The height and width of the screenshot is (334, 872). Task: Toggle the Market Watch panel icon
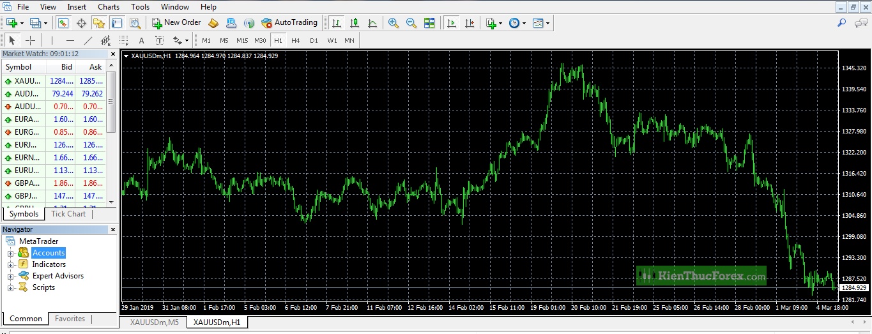tap(63, 23)
